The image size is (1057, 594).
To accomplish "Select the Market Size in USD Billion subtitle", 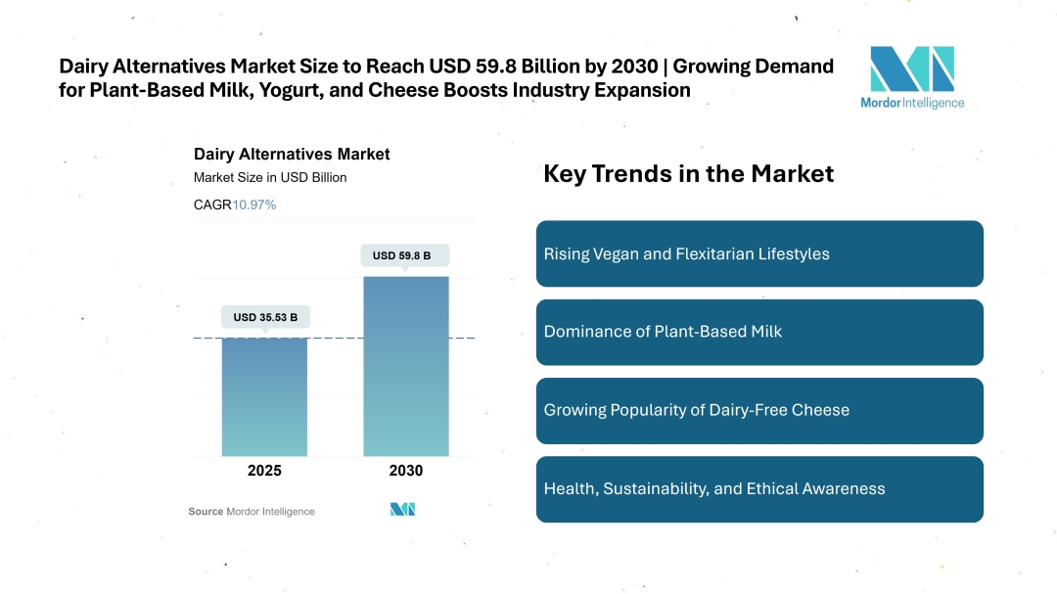I will [270, 178].
